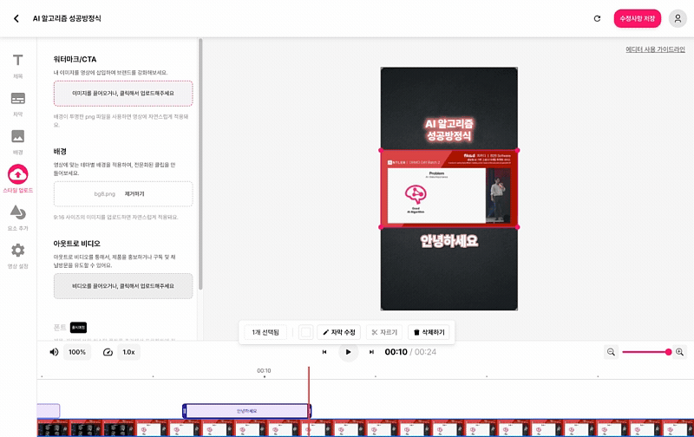Click the timeline zoom slider handle
This screenshot has height=437, width=694.
(668, 352)
